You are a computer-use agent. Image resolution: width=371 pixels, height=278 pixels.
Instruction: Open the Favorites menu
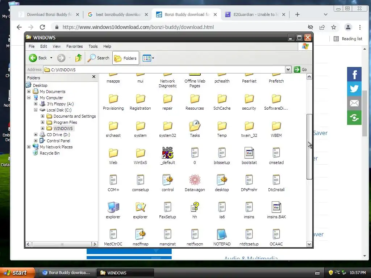[x=75, y=46]
